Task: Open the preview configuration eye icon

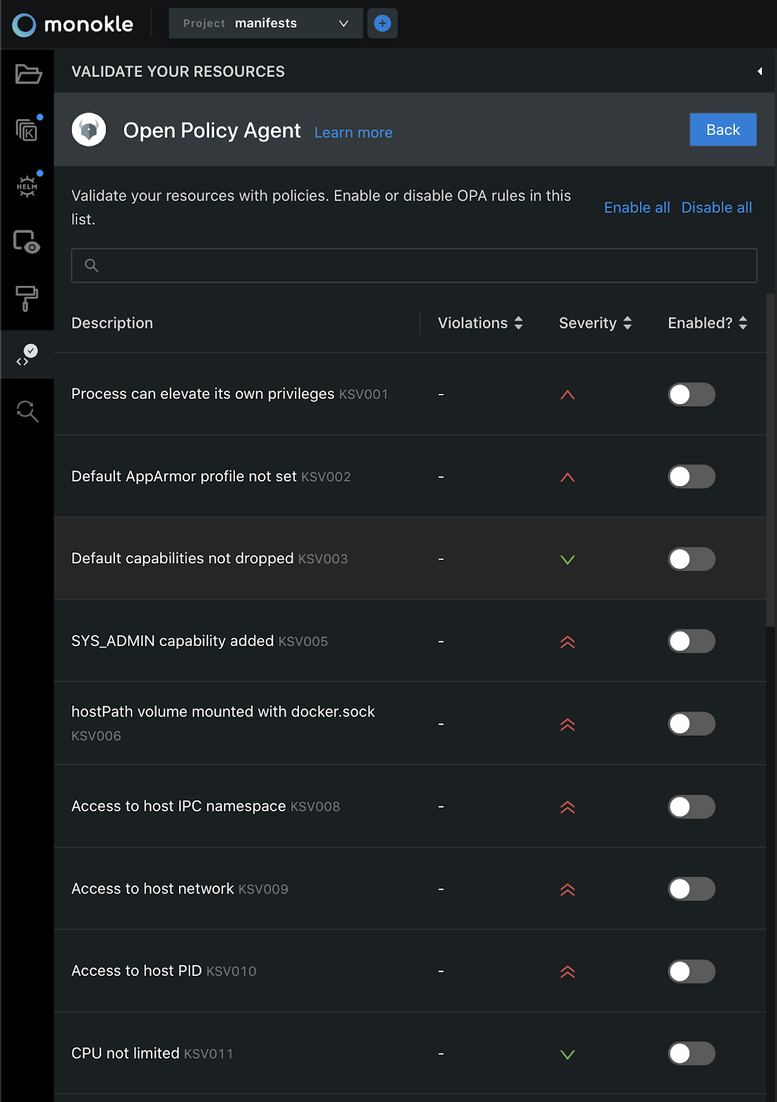Action: coord(28,242)
